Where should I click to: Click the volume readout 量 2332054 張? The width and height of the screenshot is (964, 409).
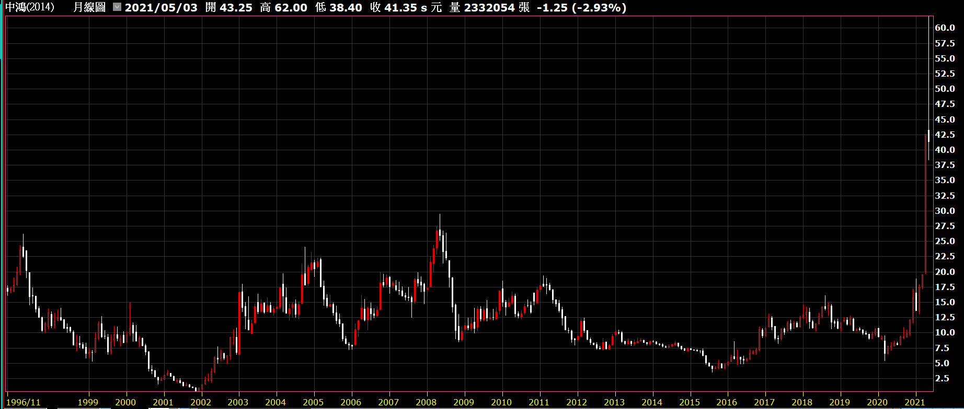489,7
